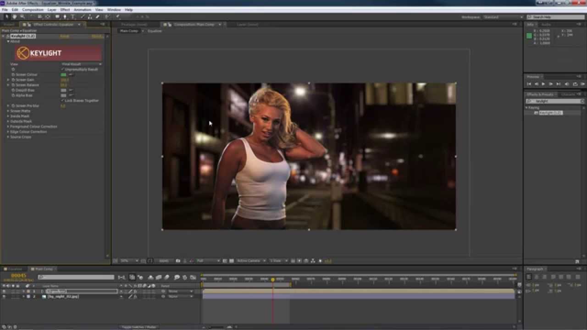Select the Puppet Pin tool

click(117, 16)
